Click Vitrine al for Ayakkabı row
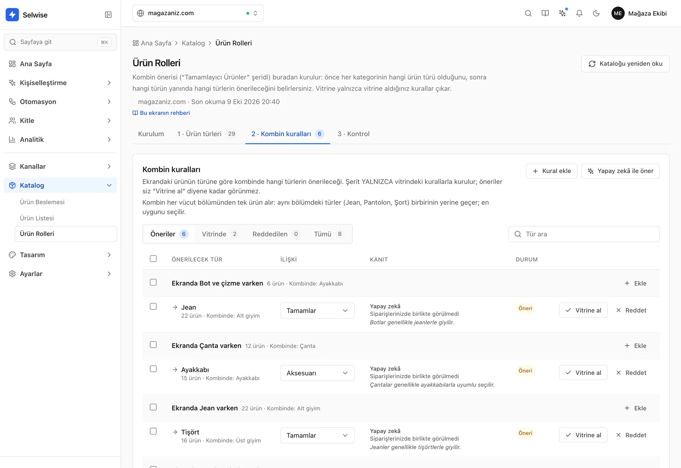 pyautogui.click(x=583, y=373)
